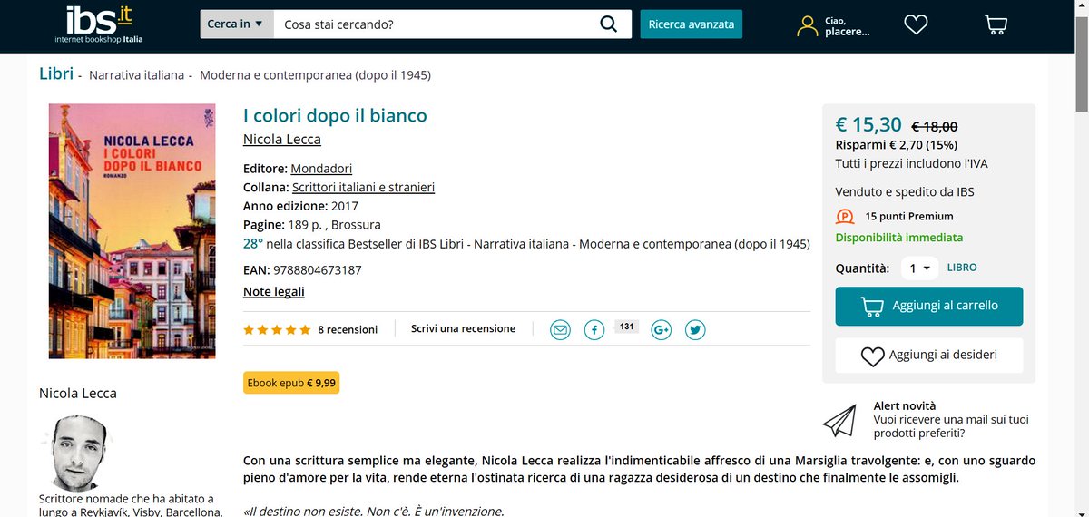Open the wishlist heart icon in header
The image size is (1089, 517).
click(x=916, y=24)
